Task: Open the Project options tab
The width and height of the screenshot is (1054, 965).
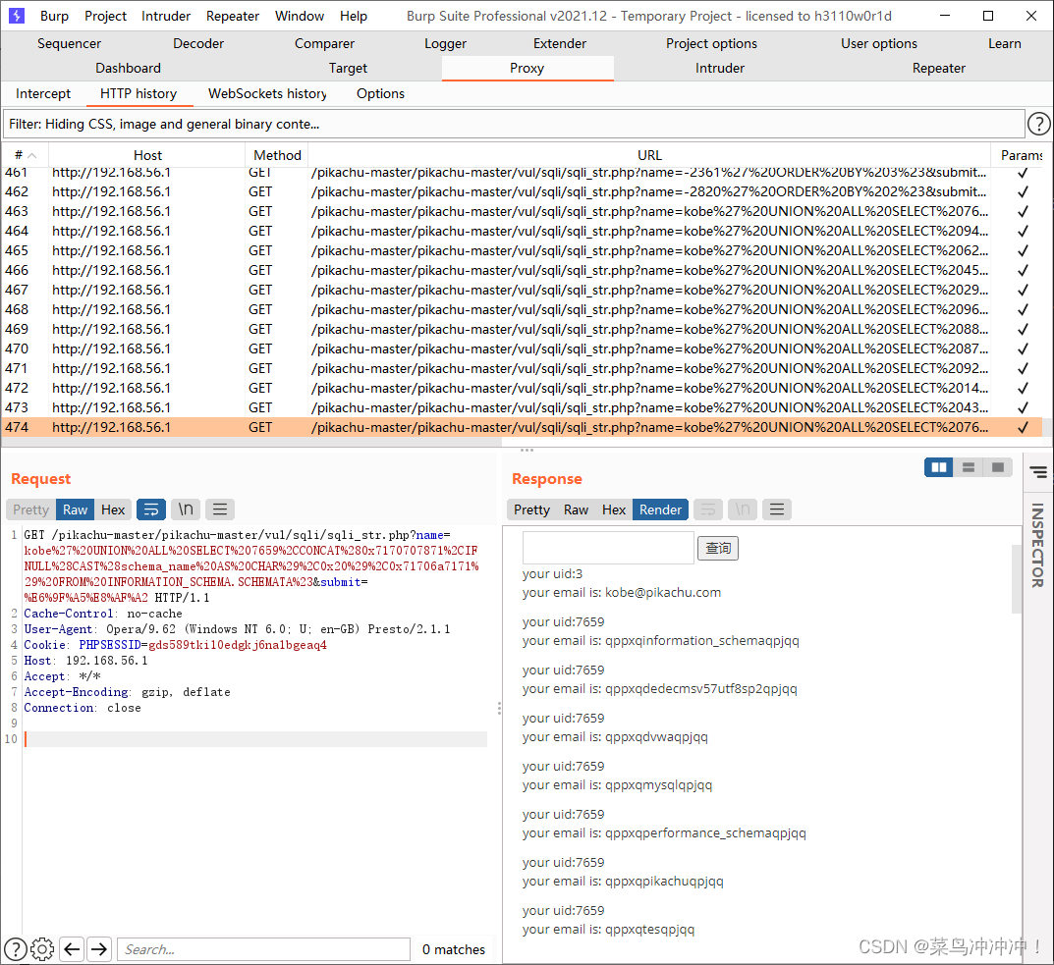Action: pos(711,43)
